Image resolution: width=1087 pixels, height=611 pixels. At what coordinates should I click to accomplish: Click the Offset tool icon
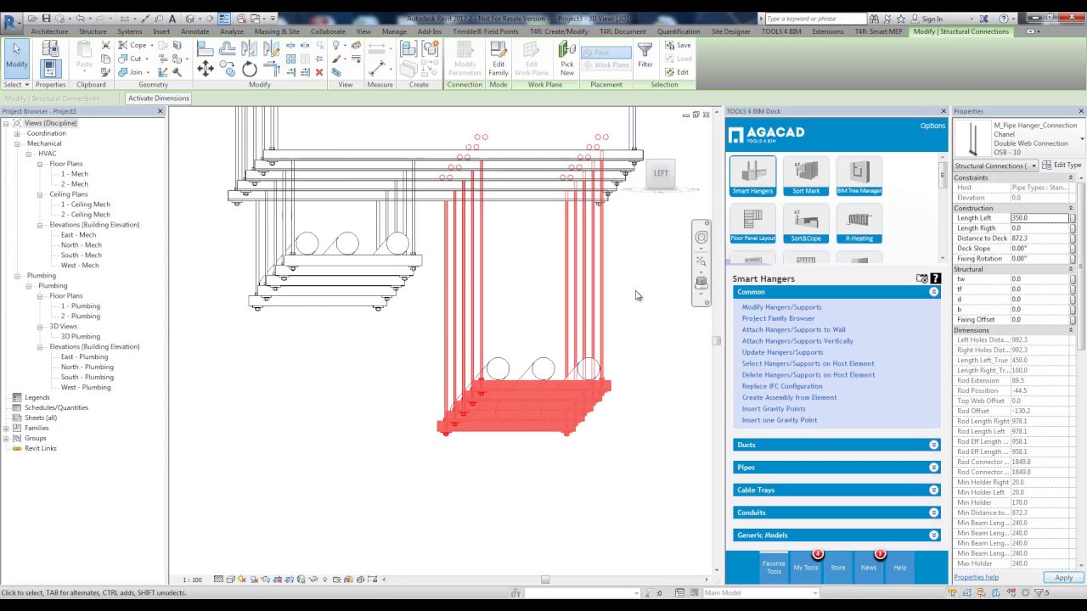(x=227, y=50)
